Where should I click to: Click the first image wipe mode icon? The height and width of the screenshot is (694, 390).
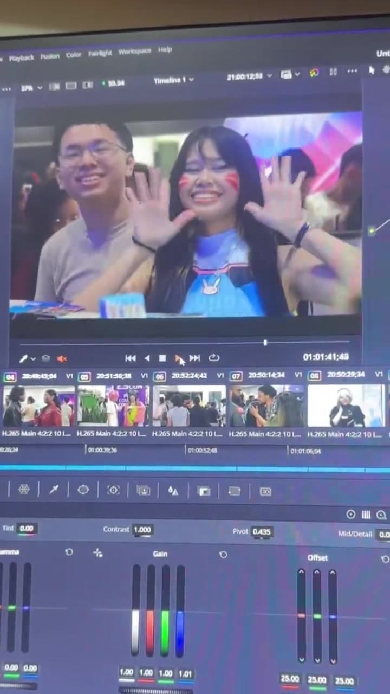pyautogui.click(x=54, y=86)
